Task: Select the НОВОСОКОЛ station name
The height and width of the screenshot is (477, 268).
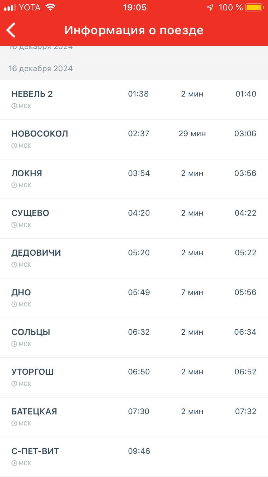Action: (x=40, y=134)
